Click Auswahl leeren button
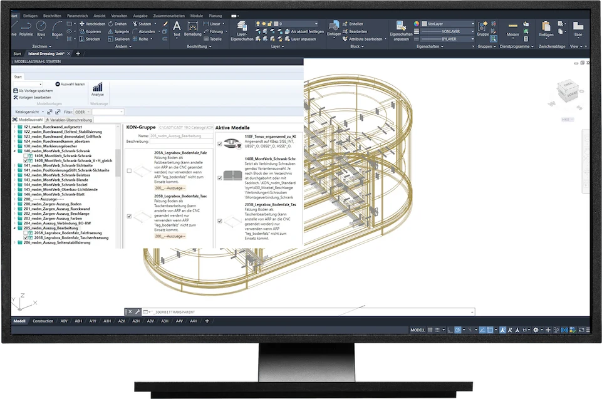The height and width of the screenshot is (399, 602). 70,84
